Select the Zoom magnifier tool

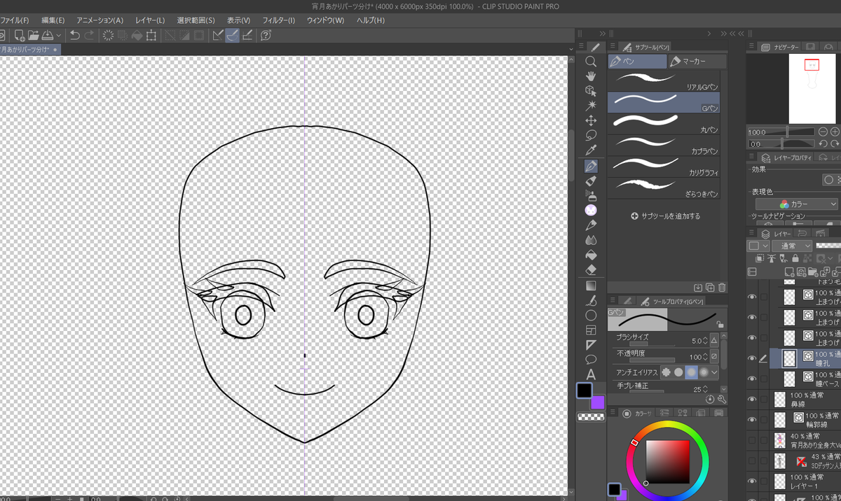coord(591,62)
